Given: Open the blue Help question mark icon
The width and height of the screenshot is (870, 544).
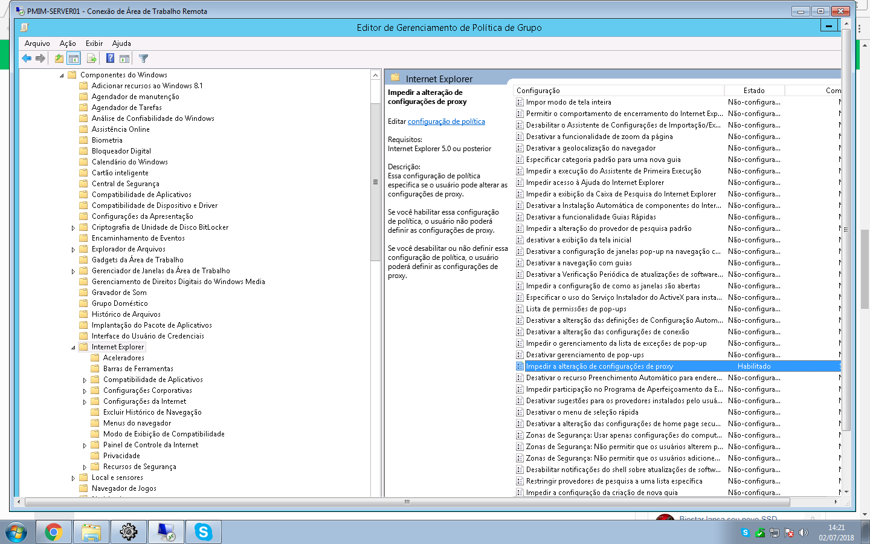Looking at the screenshot, I should click(x=110, y=59).
